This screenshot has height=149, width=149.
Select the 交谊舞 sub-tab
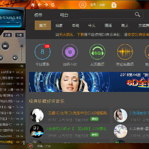click(x=144, y=26)
